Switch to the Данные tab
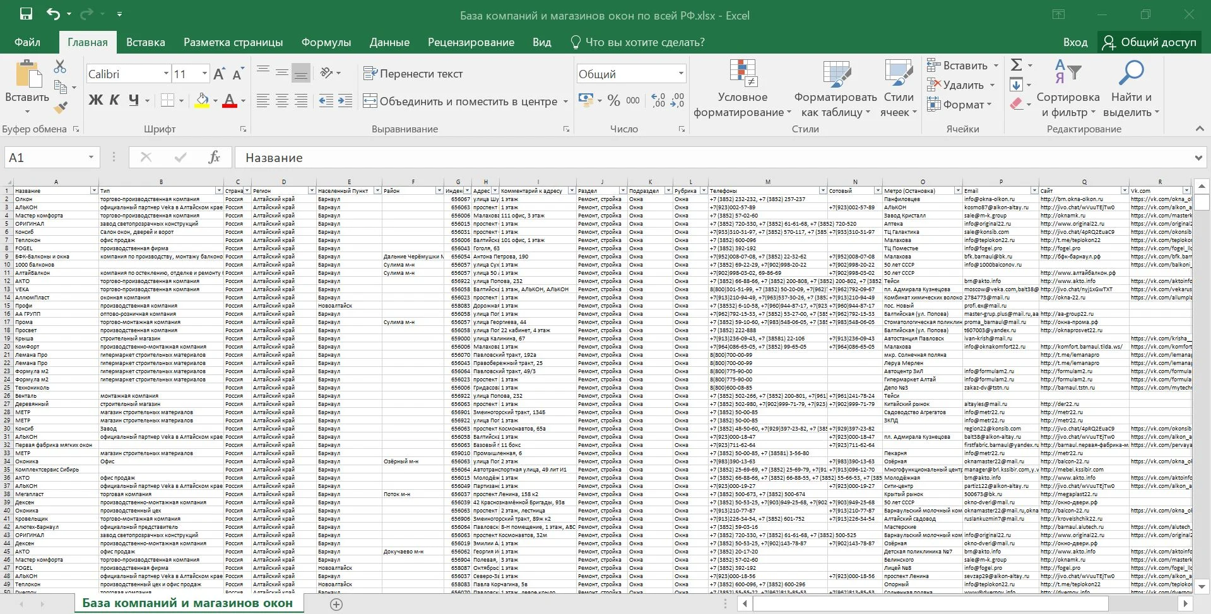1211x614 pixels. [389, 42]
